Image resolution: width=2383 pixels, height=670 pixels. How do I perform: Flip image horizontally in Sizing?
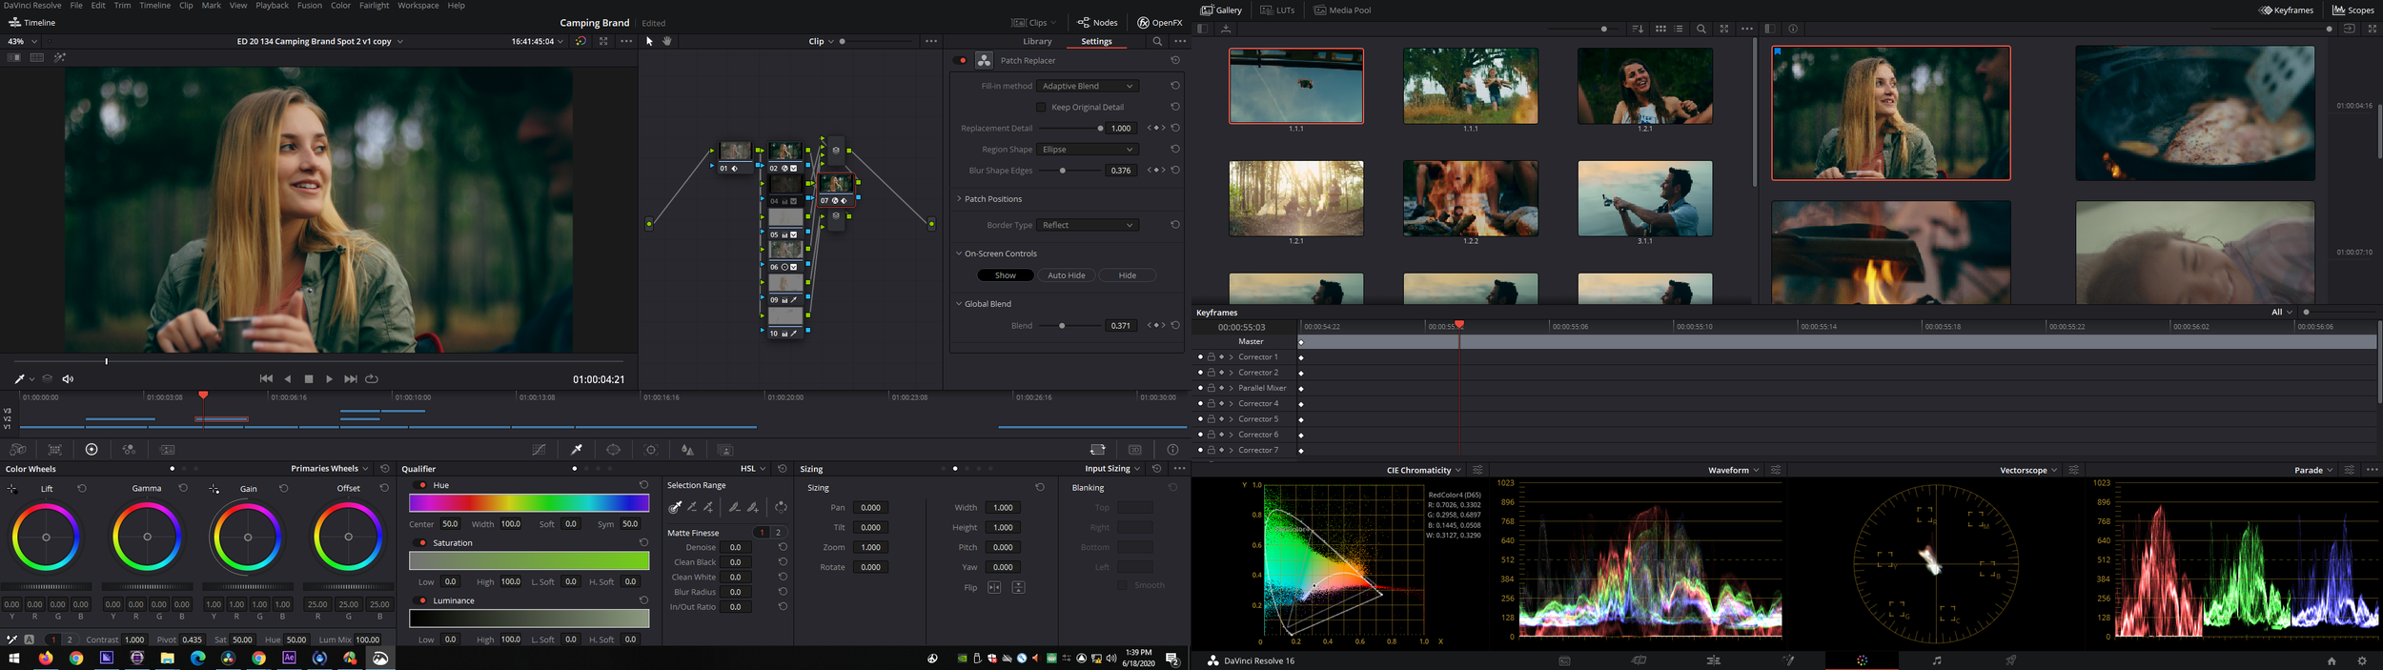pyautogui.click(x=994, y=588)
